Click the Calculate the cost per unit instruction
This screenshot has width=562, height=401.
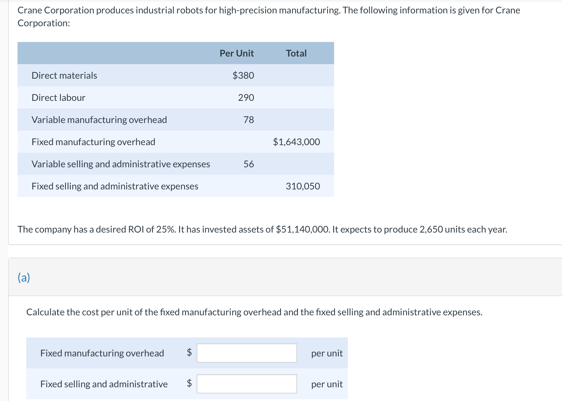(x=254, y=312)
